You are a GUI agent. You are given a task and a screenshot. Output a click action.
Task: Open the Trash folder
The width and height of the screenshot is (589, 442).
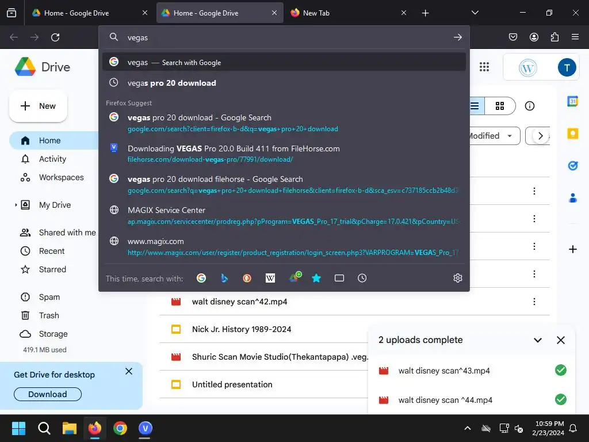tap(49, 315)
